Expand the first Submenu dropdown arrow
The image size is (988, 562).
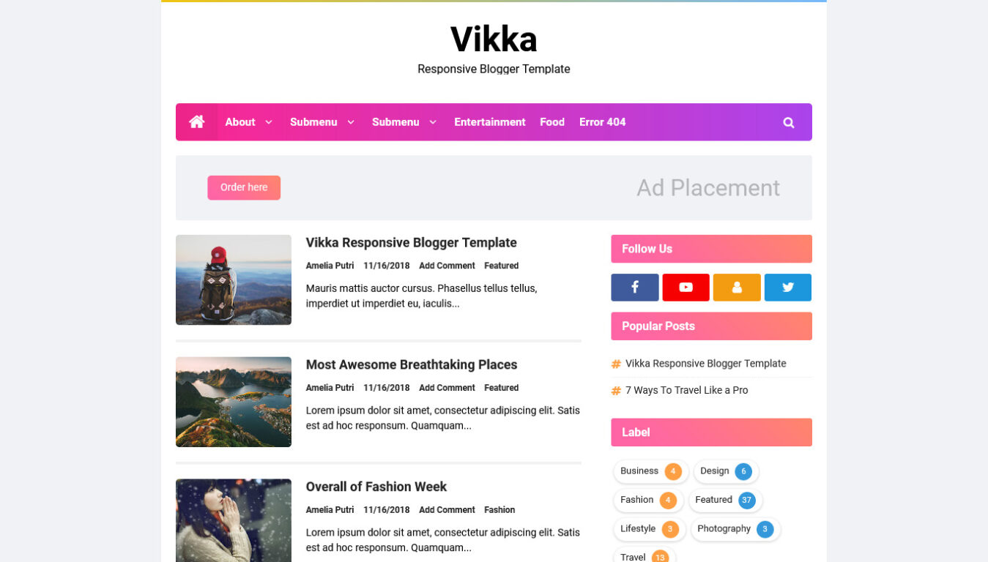point(351,122)
